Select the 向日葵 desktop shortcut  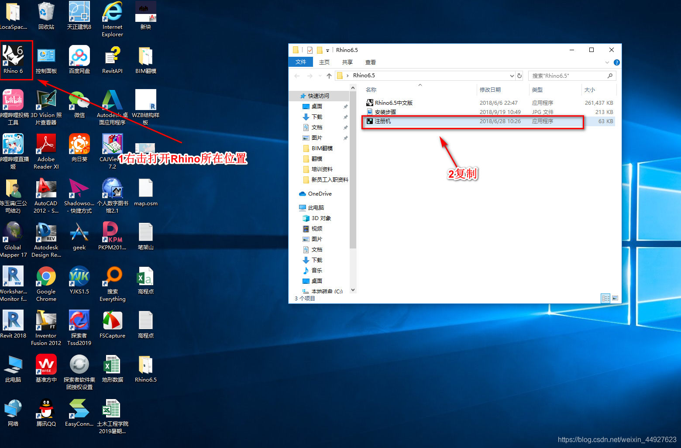tap(79, 148)
